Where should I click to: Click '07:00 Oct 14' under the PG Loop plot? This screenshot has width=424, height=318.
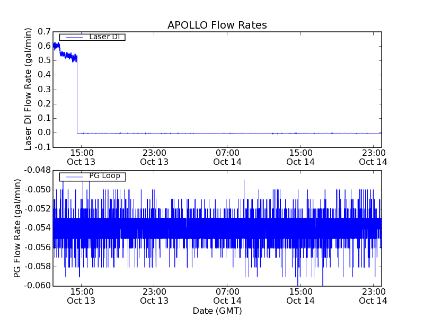coord(227,296)
